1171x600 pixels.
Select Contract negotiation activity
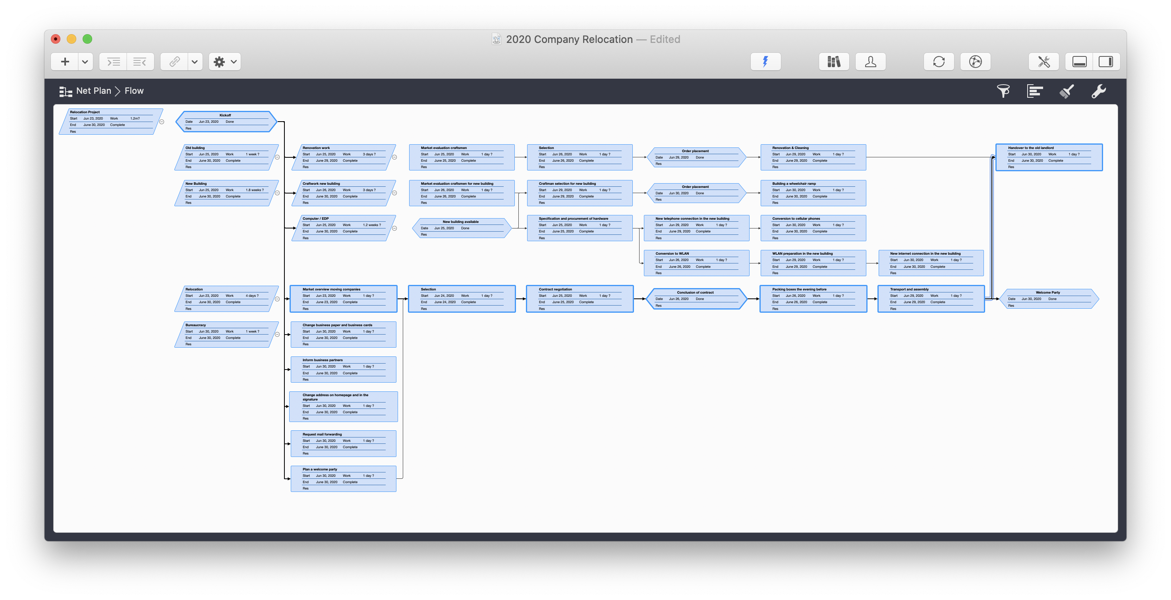580,299
